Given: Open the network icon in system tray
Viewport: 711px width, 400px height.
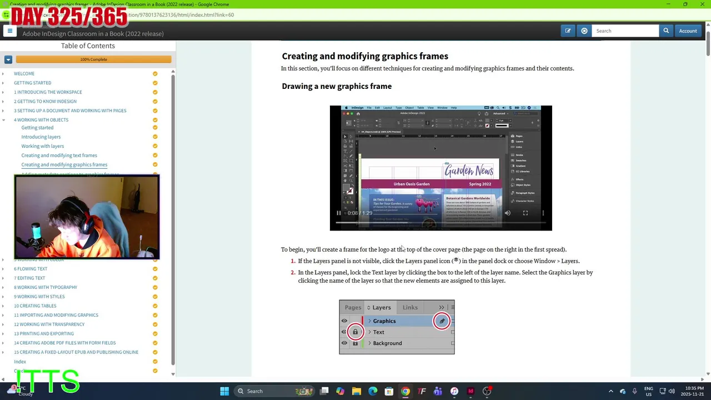Looking at the screenshot, I should 662,391.
